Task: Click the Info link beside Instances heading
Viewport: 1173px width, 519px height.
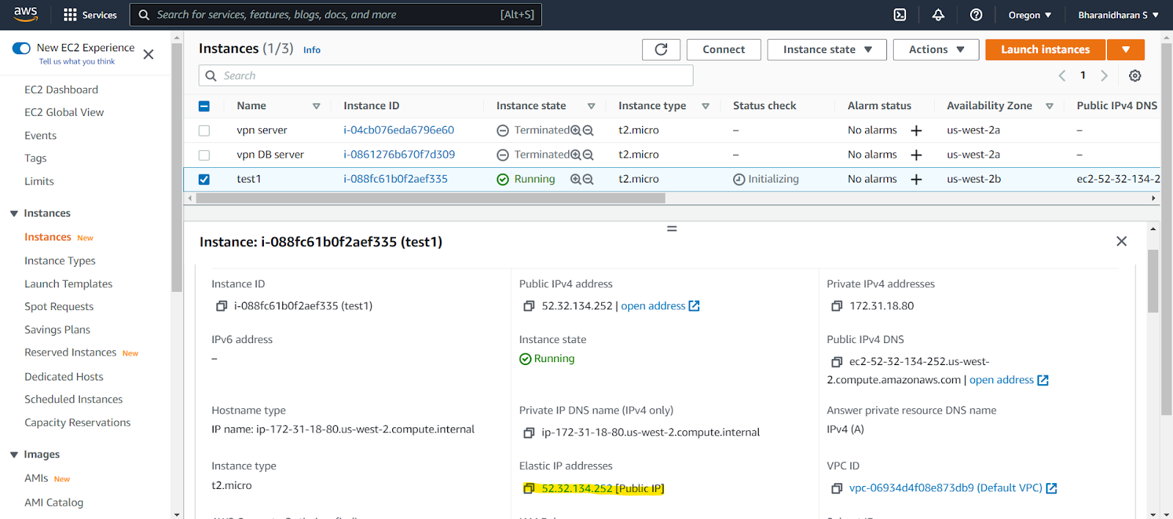Action: pos(312,50)
